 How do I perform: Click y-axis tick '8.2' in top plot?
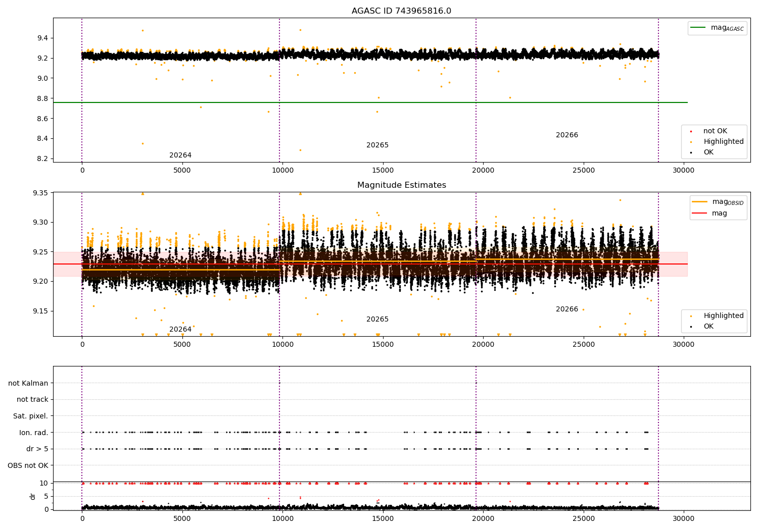pyautogui.click(x=42, y=159)
